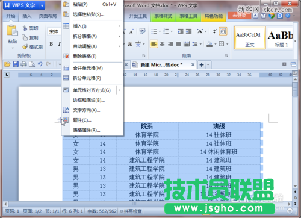Select the 标题 1 style thumbnail

click(x=280, y=38)
